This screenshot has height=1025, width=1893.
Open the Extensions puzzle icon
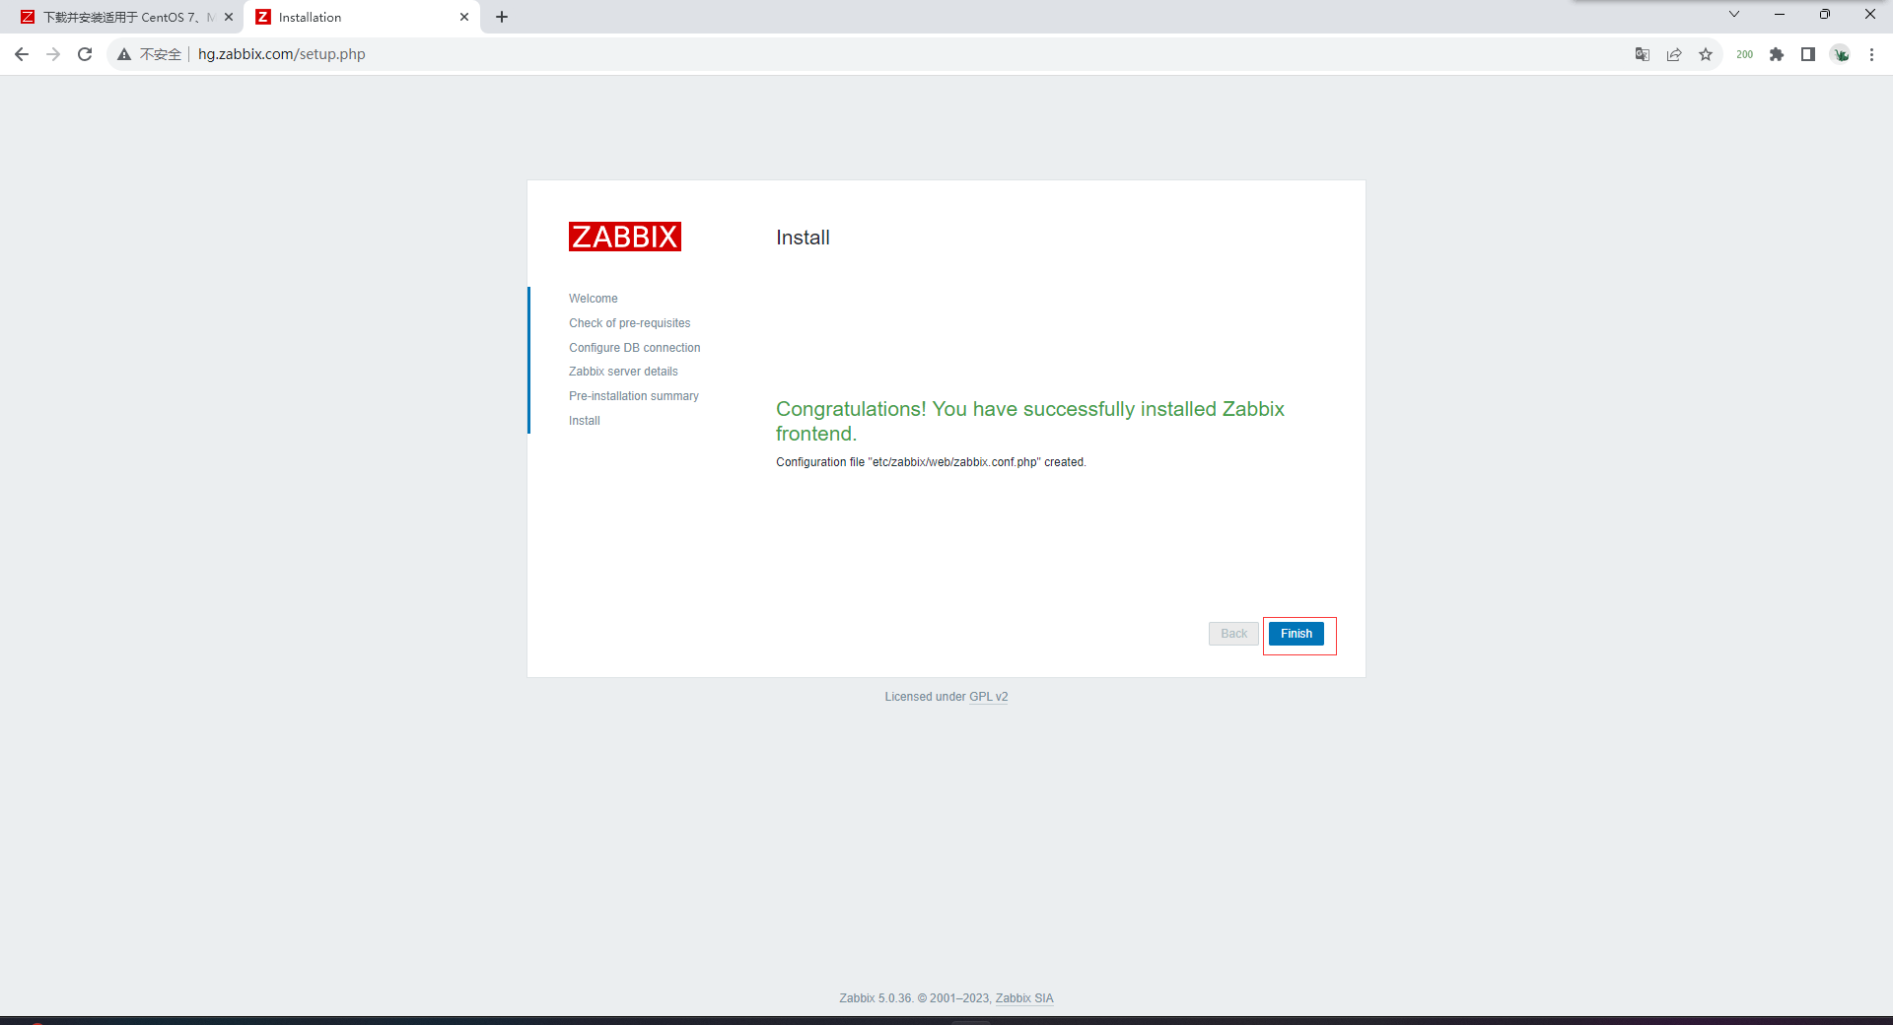click(x=1777, y=54)
